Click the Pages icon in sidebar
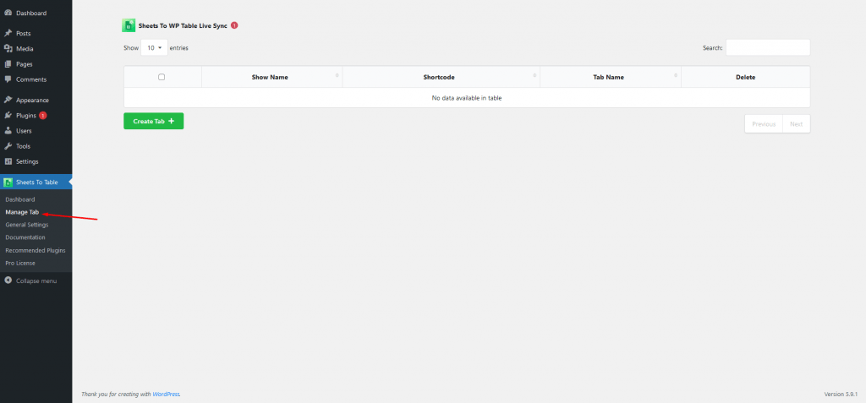 point(8,64)
